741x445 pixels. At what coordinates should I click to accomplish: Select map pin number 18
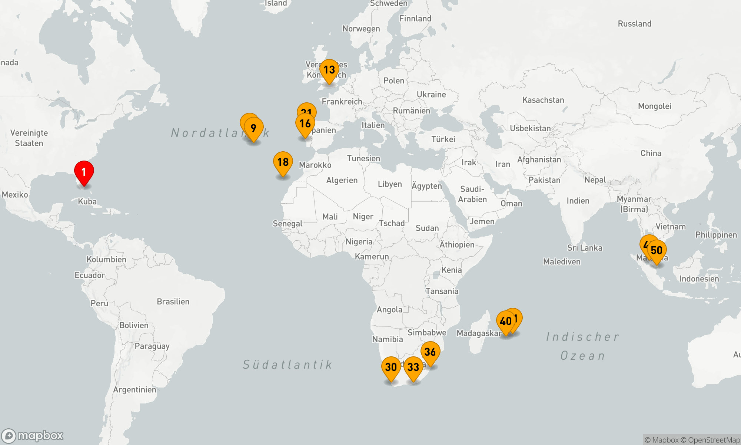click(x=283, y=162)
